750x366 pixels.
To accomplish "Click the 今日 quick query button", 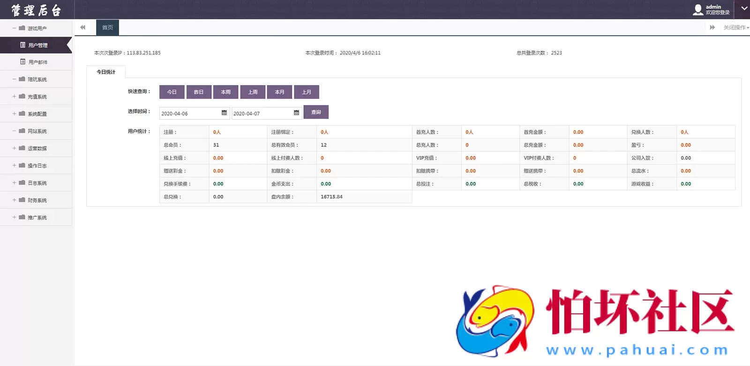I will (x=172, y=92).
